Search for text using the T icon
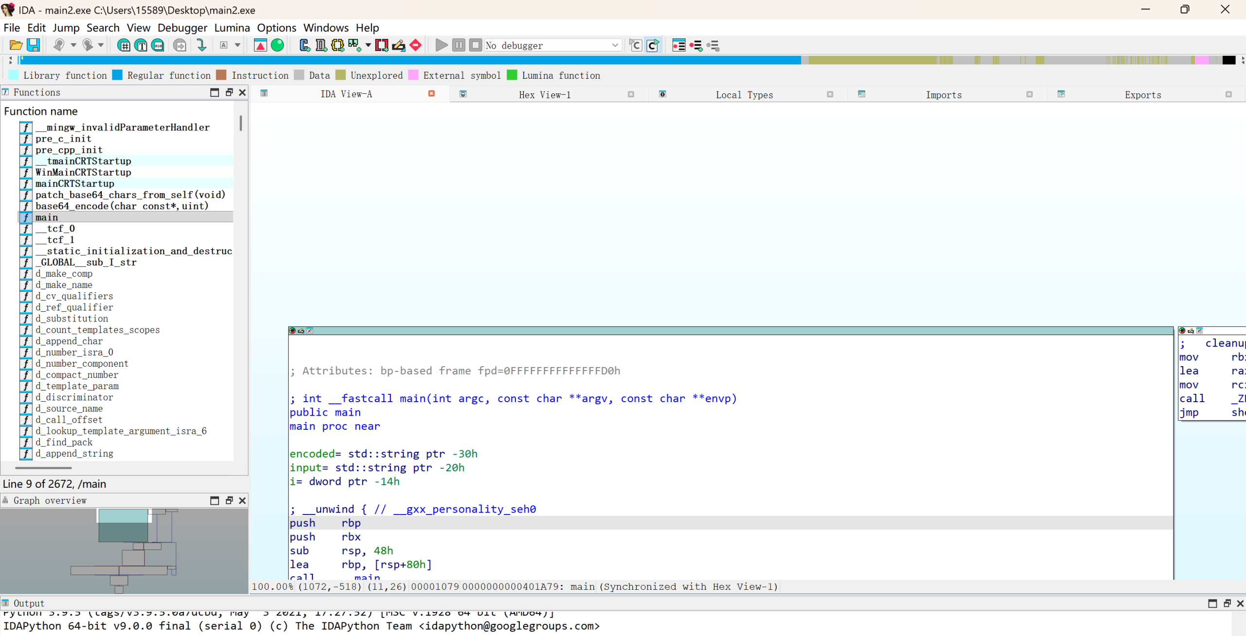 [x=141, y=45]
